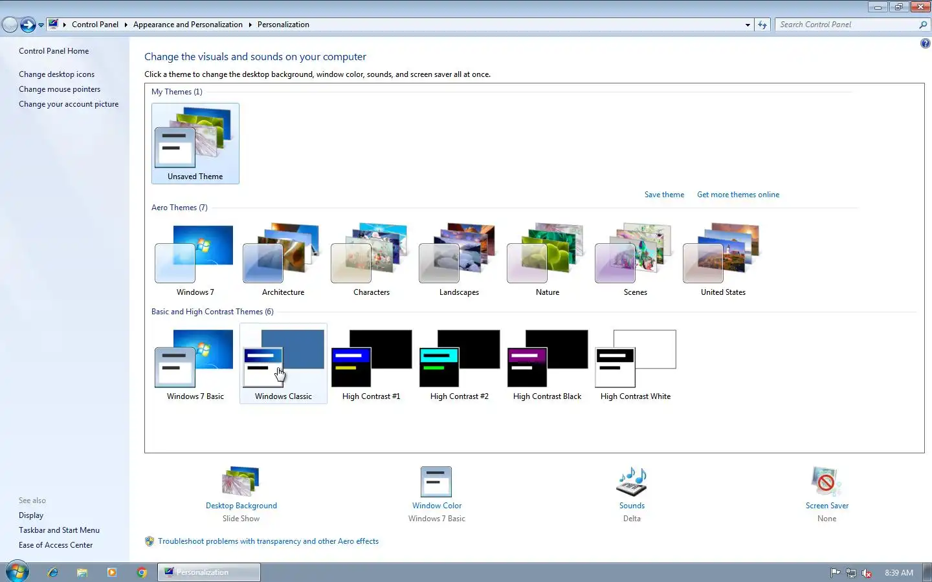
Task: Open the help question mark icon
Action: click(x=925, y=44)
